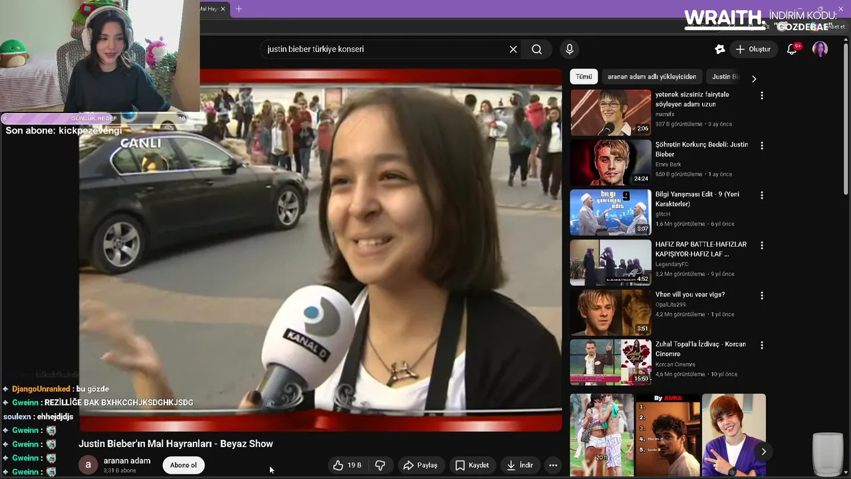Open options for 'When vill you vear vigs?' video
The image size is (851, 479).
pos(762,295)
